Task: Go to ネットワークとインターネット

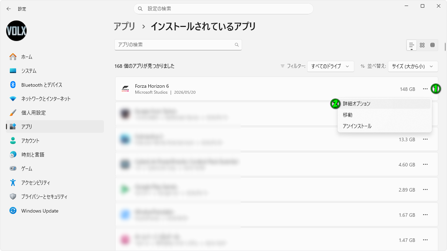Action: click(55, 99)
